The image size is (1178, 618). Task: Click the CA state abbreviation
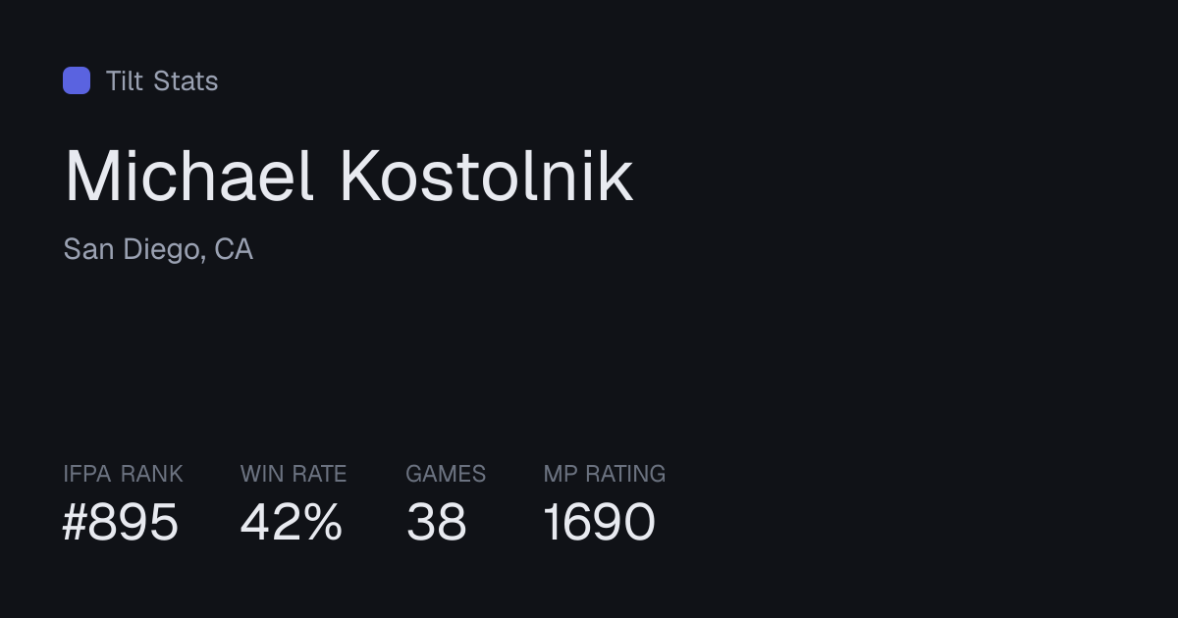pyautogui.click(x=234, y=250)
